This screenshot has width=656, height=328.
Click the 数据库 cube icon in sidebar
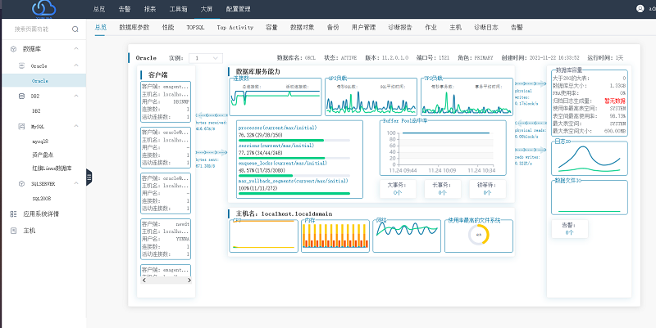14,49
